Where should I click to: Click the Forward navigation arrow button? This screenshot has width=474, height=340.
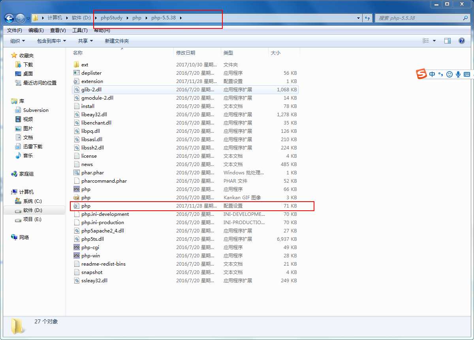click(x=20, y=18)
